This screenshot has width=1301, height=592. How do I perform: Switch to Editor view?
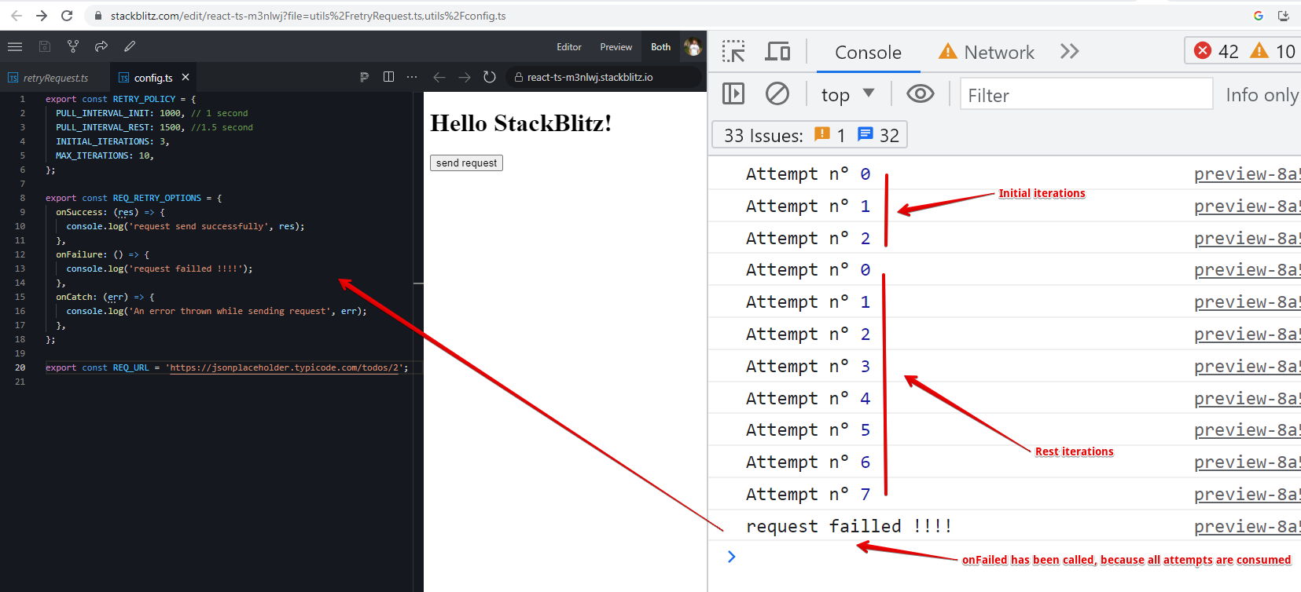click(569, 47)
